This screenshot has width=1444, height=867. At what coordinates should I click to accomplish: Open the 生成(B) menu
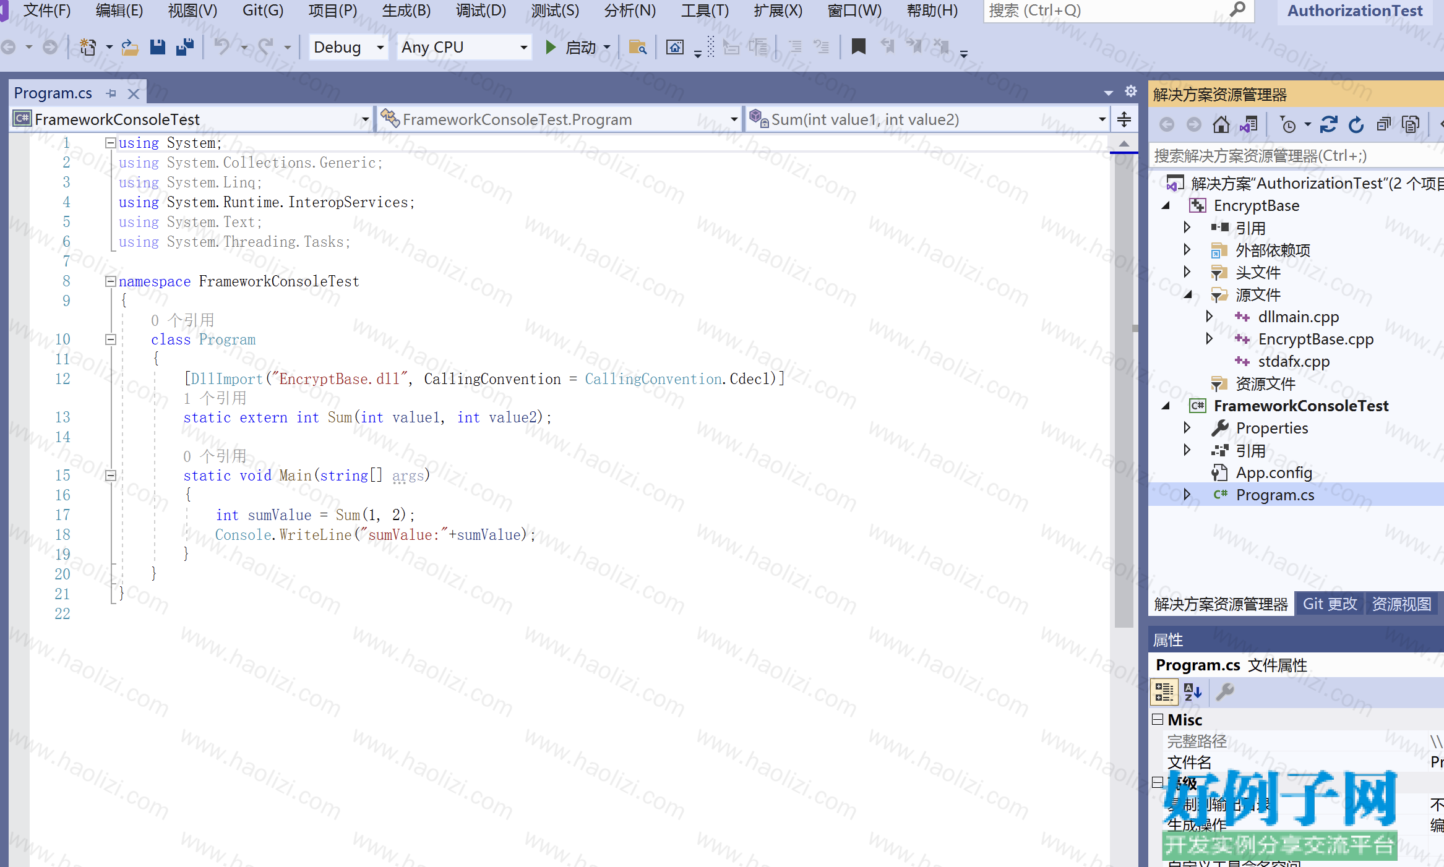coord(406,11)
